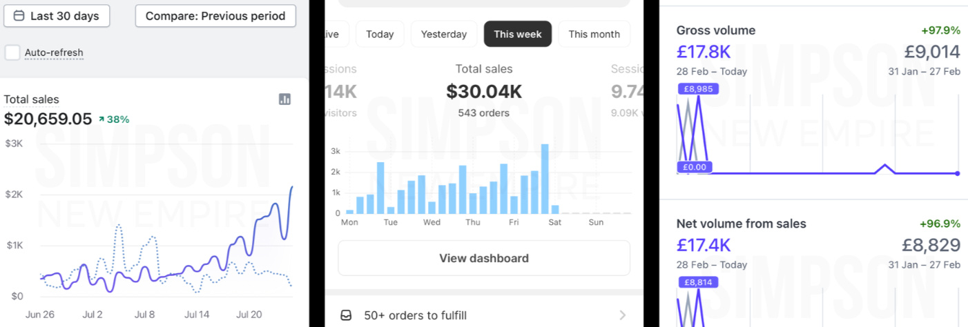The width and height of the screenshot is (968, 327).
Task: Click the bar chart icon beside Total sales
Action: point(284,99)
